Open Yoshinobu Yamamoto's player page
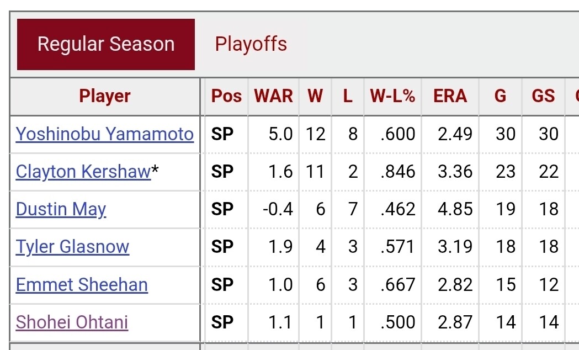Screen dimensions: 579x350 [105, 134]
